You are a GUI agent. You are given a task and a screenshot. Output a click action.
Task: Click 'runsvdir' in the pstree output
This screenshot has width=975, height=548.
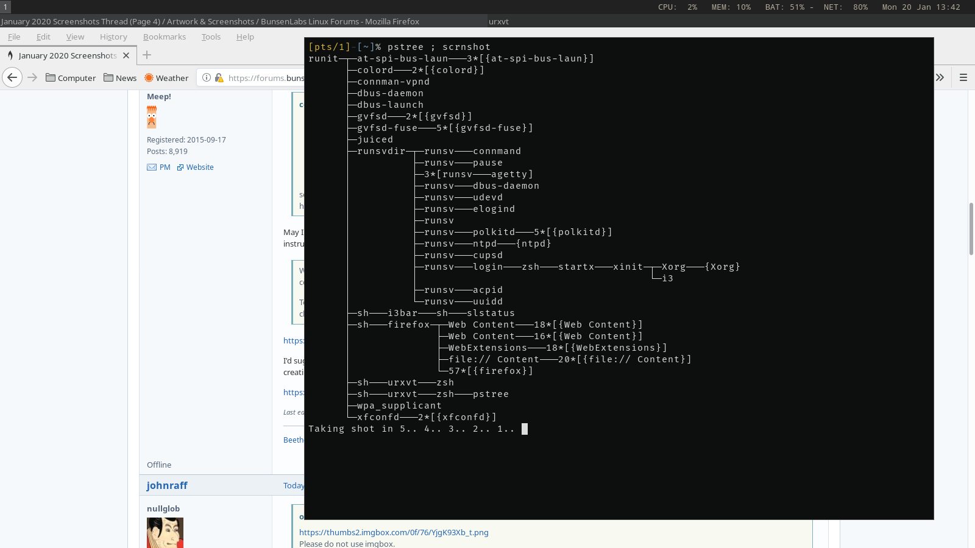coord(381,151)
